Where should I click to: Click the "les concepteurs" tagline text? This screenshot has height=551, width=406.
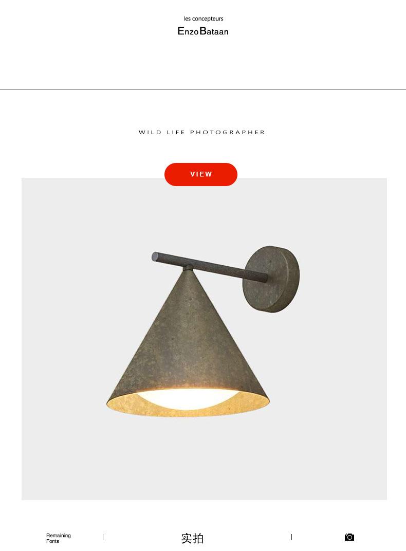point(204,19)
